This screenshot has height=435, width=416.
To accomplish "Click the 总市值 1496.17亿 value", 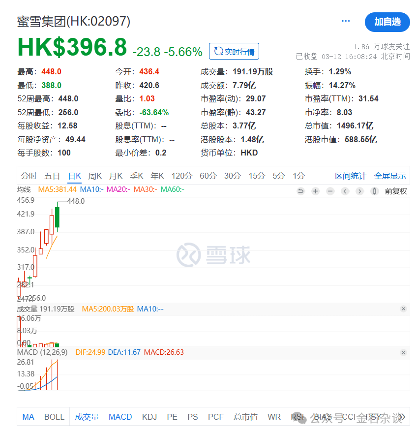I will pos(355,125).
